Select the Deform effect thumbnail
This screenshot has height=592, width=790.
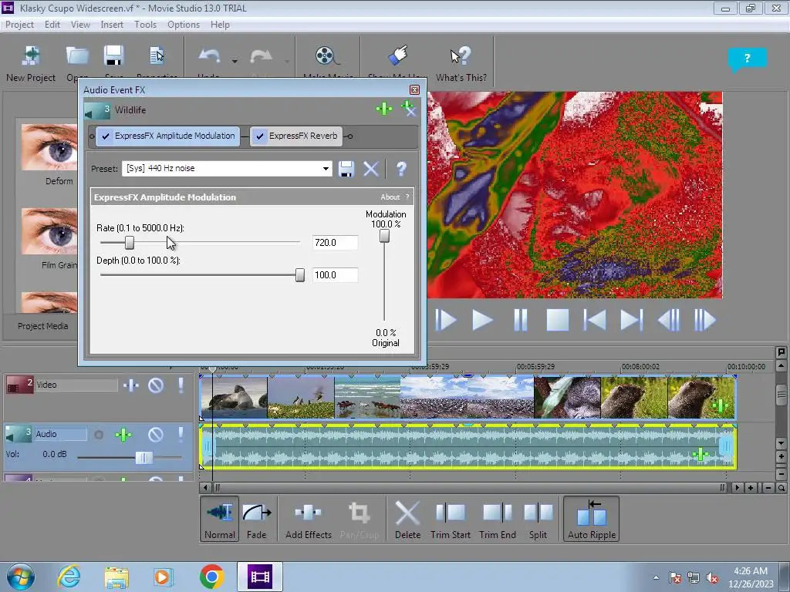(x=49, y=147)
